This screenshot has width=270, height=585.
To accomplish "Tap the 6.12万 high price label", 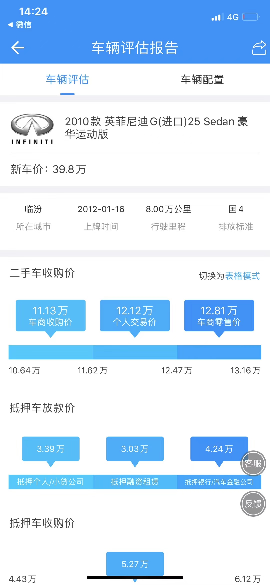I will point(248,579).
